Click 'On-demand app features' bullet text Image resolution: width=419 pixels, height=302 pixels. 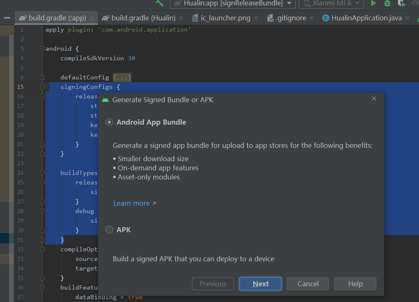click(x=158, y=168)
